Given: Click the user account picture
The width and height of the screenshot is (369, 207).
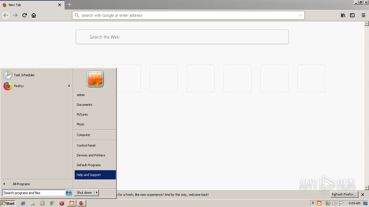Looking at the screenshot, I should 95,79.
